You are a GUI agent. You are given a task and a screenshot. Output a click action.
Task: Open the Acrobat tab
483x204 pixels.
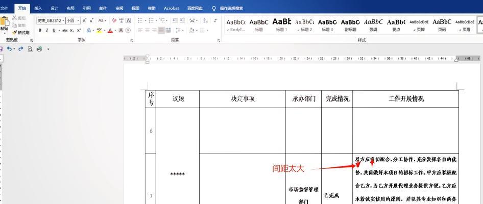pos(171,8)
